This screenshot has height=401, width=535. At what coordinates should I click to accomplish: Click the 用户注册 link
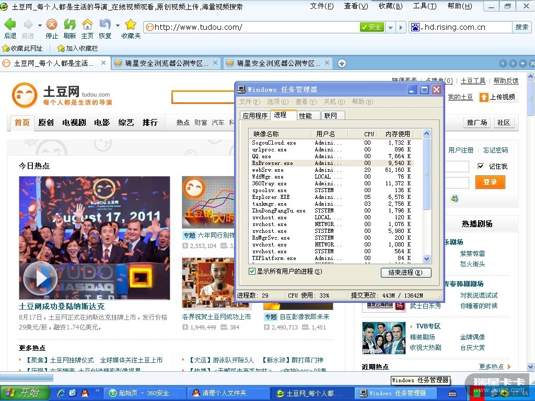tap(461, 150)
